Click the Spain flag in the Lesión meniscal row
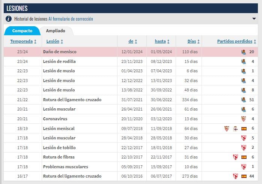 click(244, 129)
